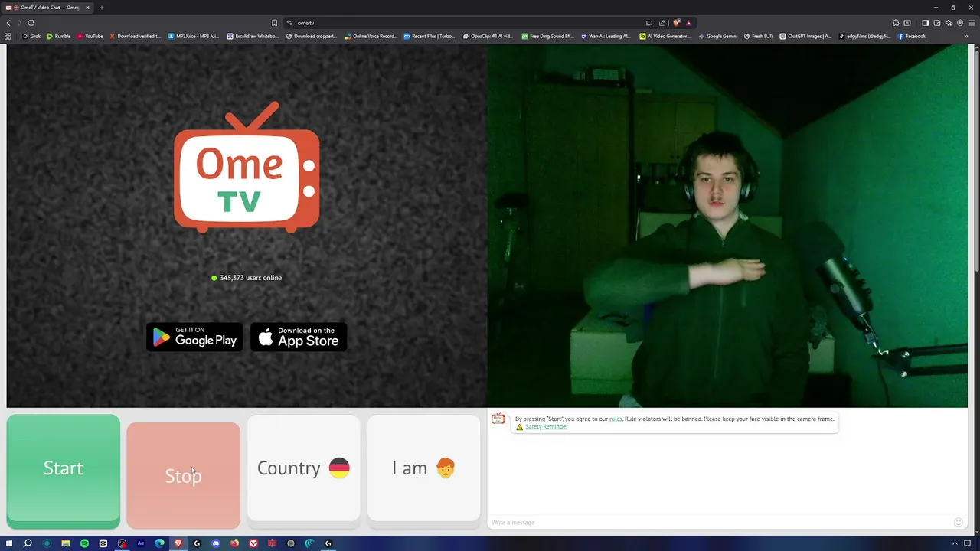Open After Effects from taskbar
The image size is (980, 551).
click(x=141, y=543)
